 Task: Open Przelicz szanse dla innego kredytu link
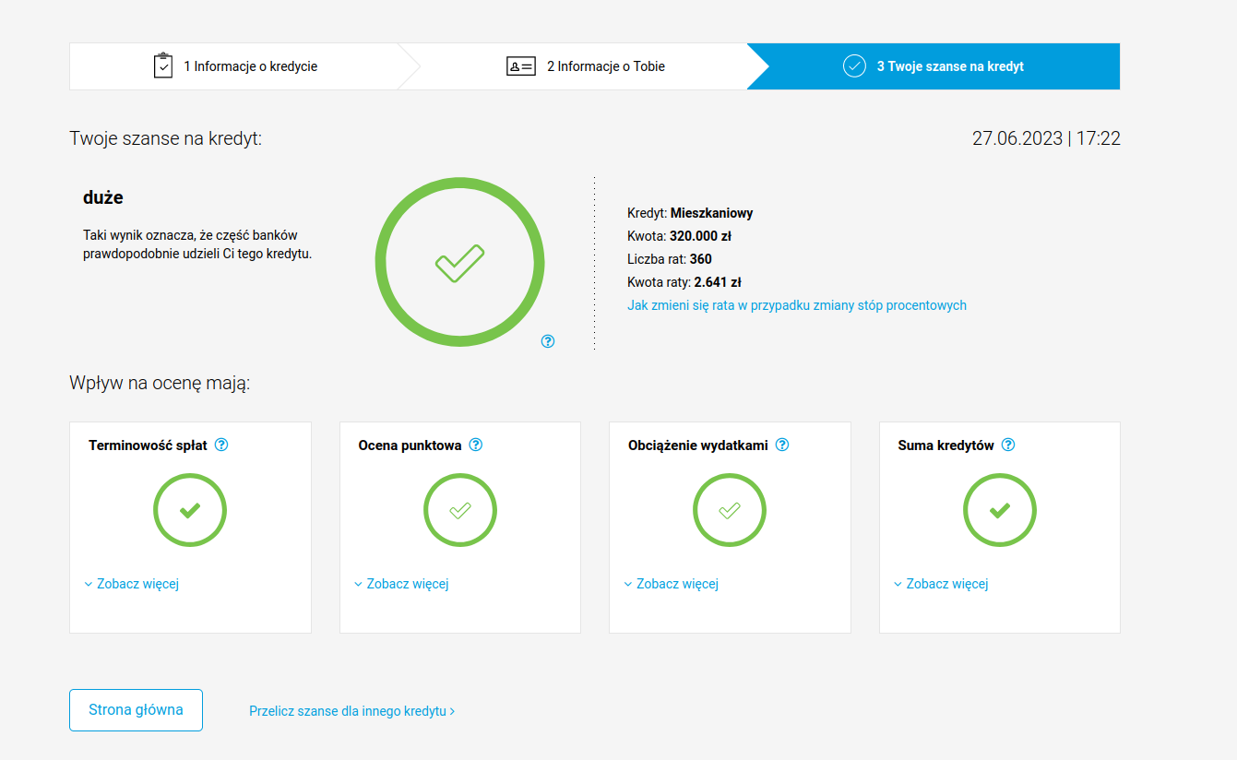point(351,711)
